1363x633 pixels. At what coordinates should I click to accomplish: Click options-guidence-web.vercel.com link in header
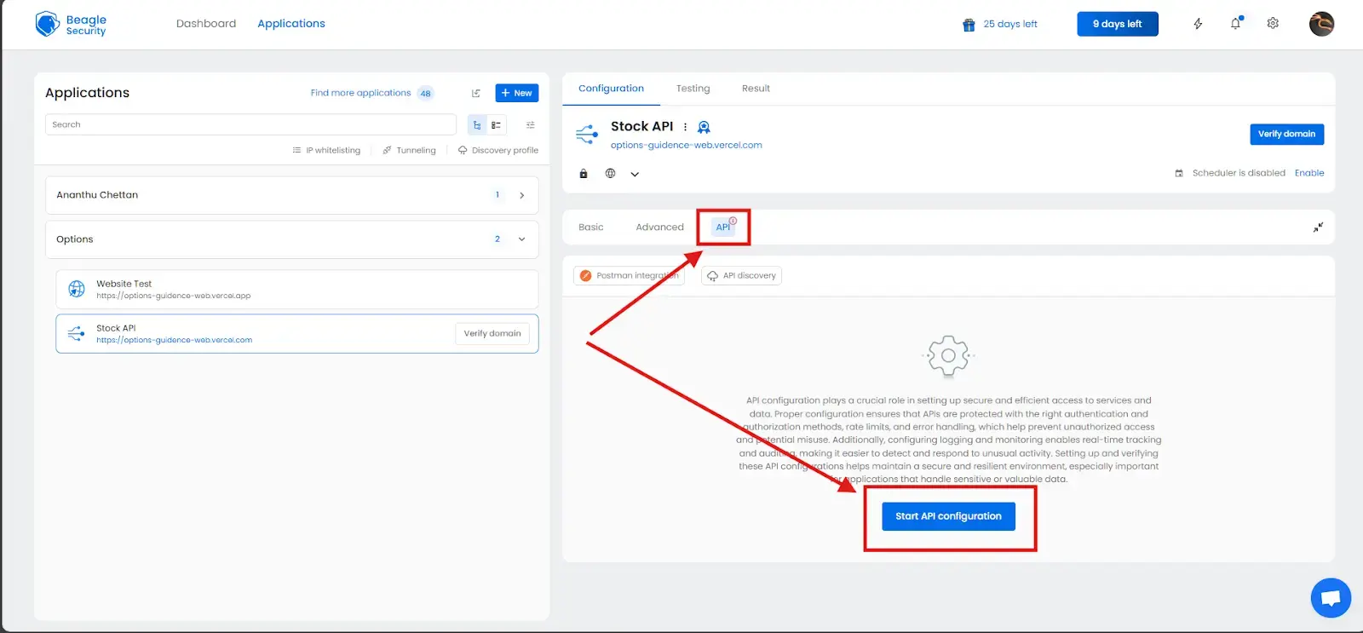click(x=686, y=146)
